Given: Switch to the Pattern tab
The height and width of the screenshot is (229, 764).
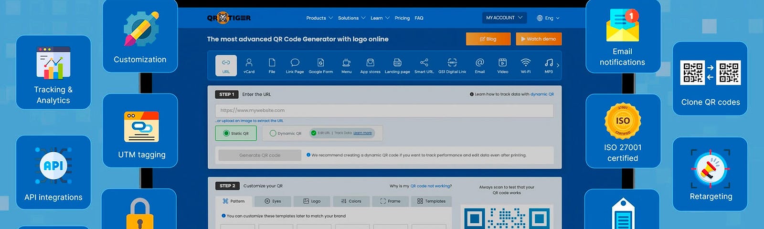Looking at the screenshot, I should (x=233, y=201).
